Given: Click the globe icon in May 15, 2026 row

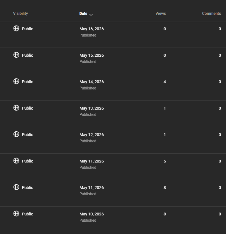Looking at the screenshot, I should (x=16, y=55).
